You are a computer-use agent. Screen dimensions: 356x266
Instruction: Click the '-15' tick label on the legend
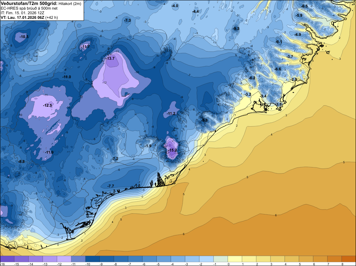click(x=16, y=264)
